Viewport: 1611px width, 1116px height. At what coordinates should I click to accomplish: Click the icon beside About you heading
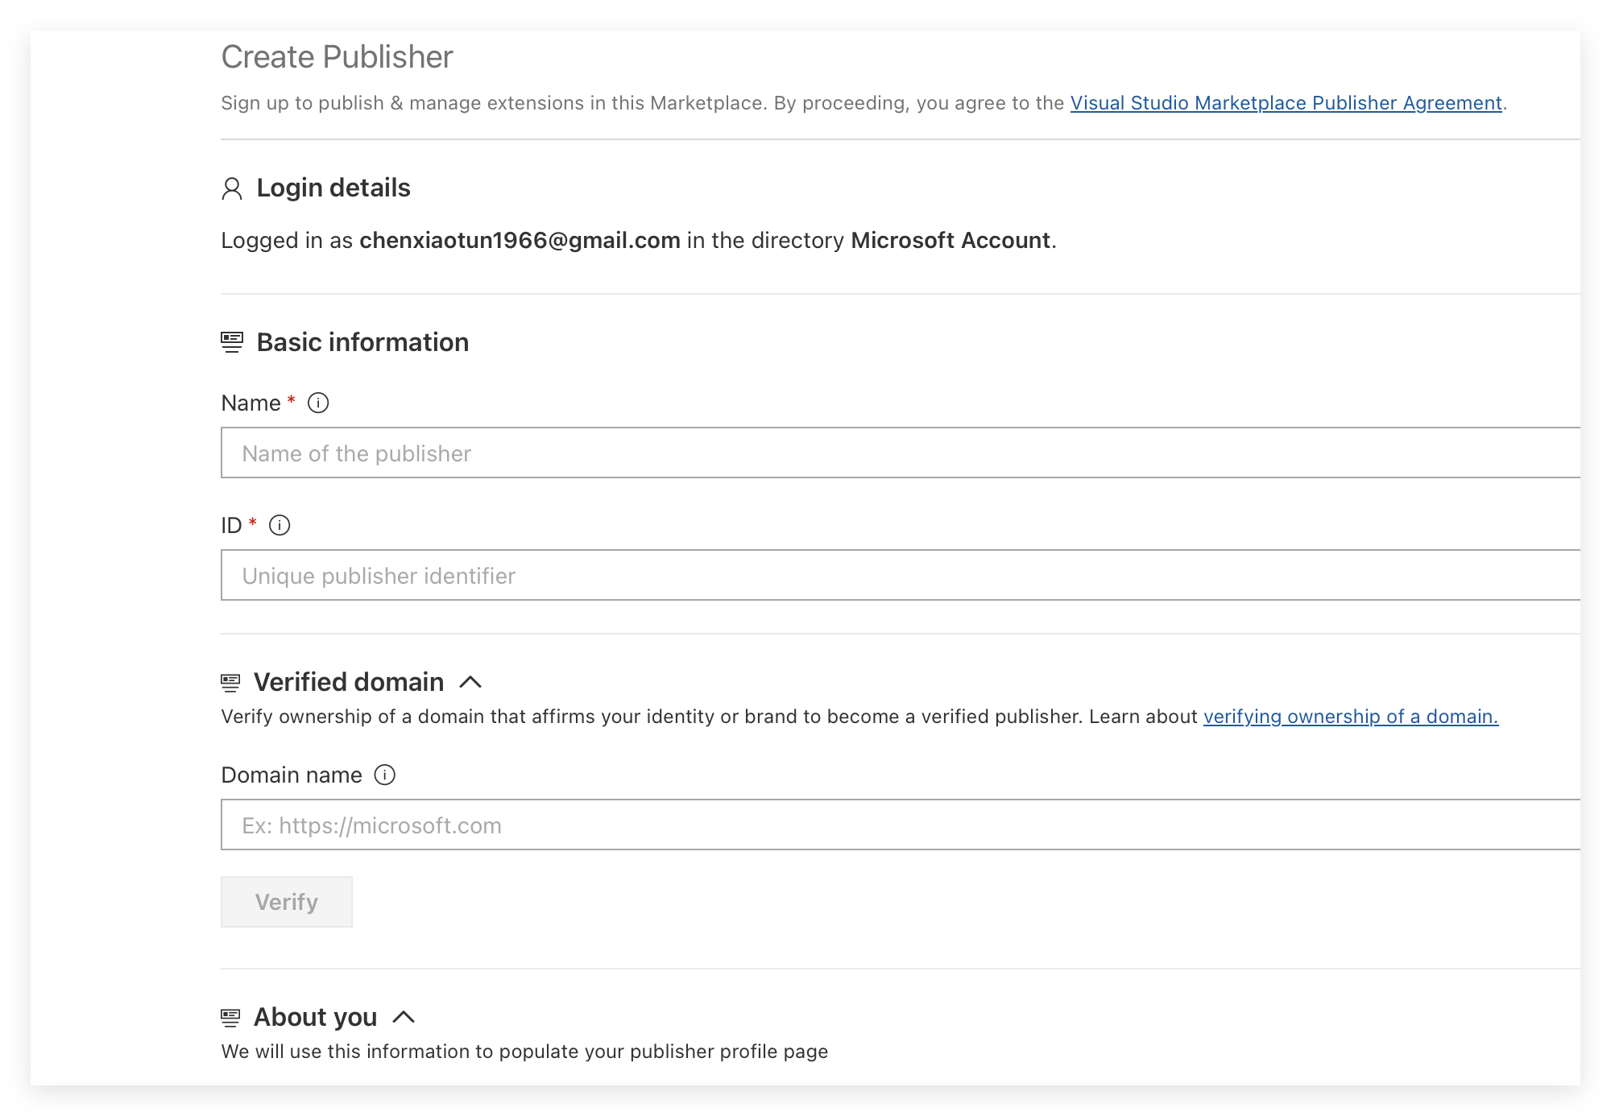(230, 1018)
